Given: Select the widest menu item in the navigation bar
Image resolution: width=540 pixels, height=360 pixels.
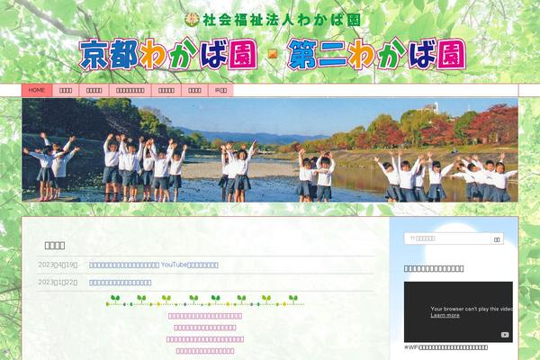Looking at the screenshot, I should tap(130, 90).
